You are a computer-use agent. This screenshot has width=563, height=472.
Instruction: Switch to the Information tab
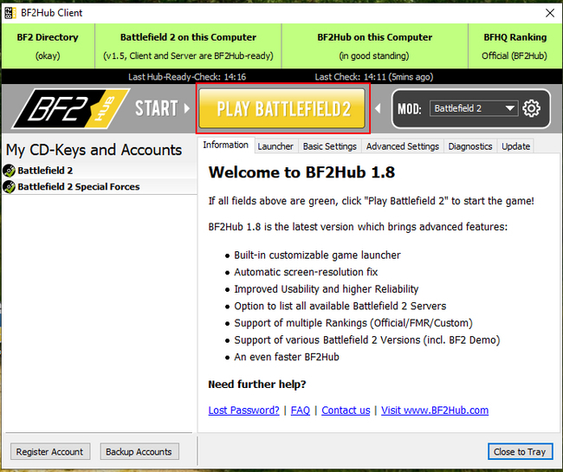[x=225, y=145]
